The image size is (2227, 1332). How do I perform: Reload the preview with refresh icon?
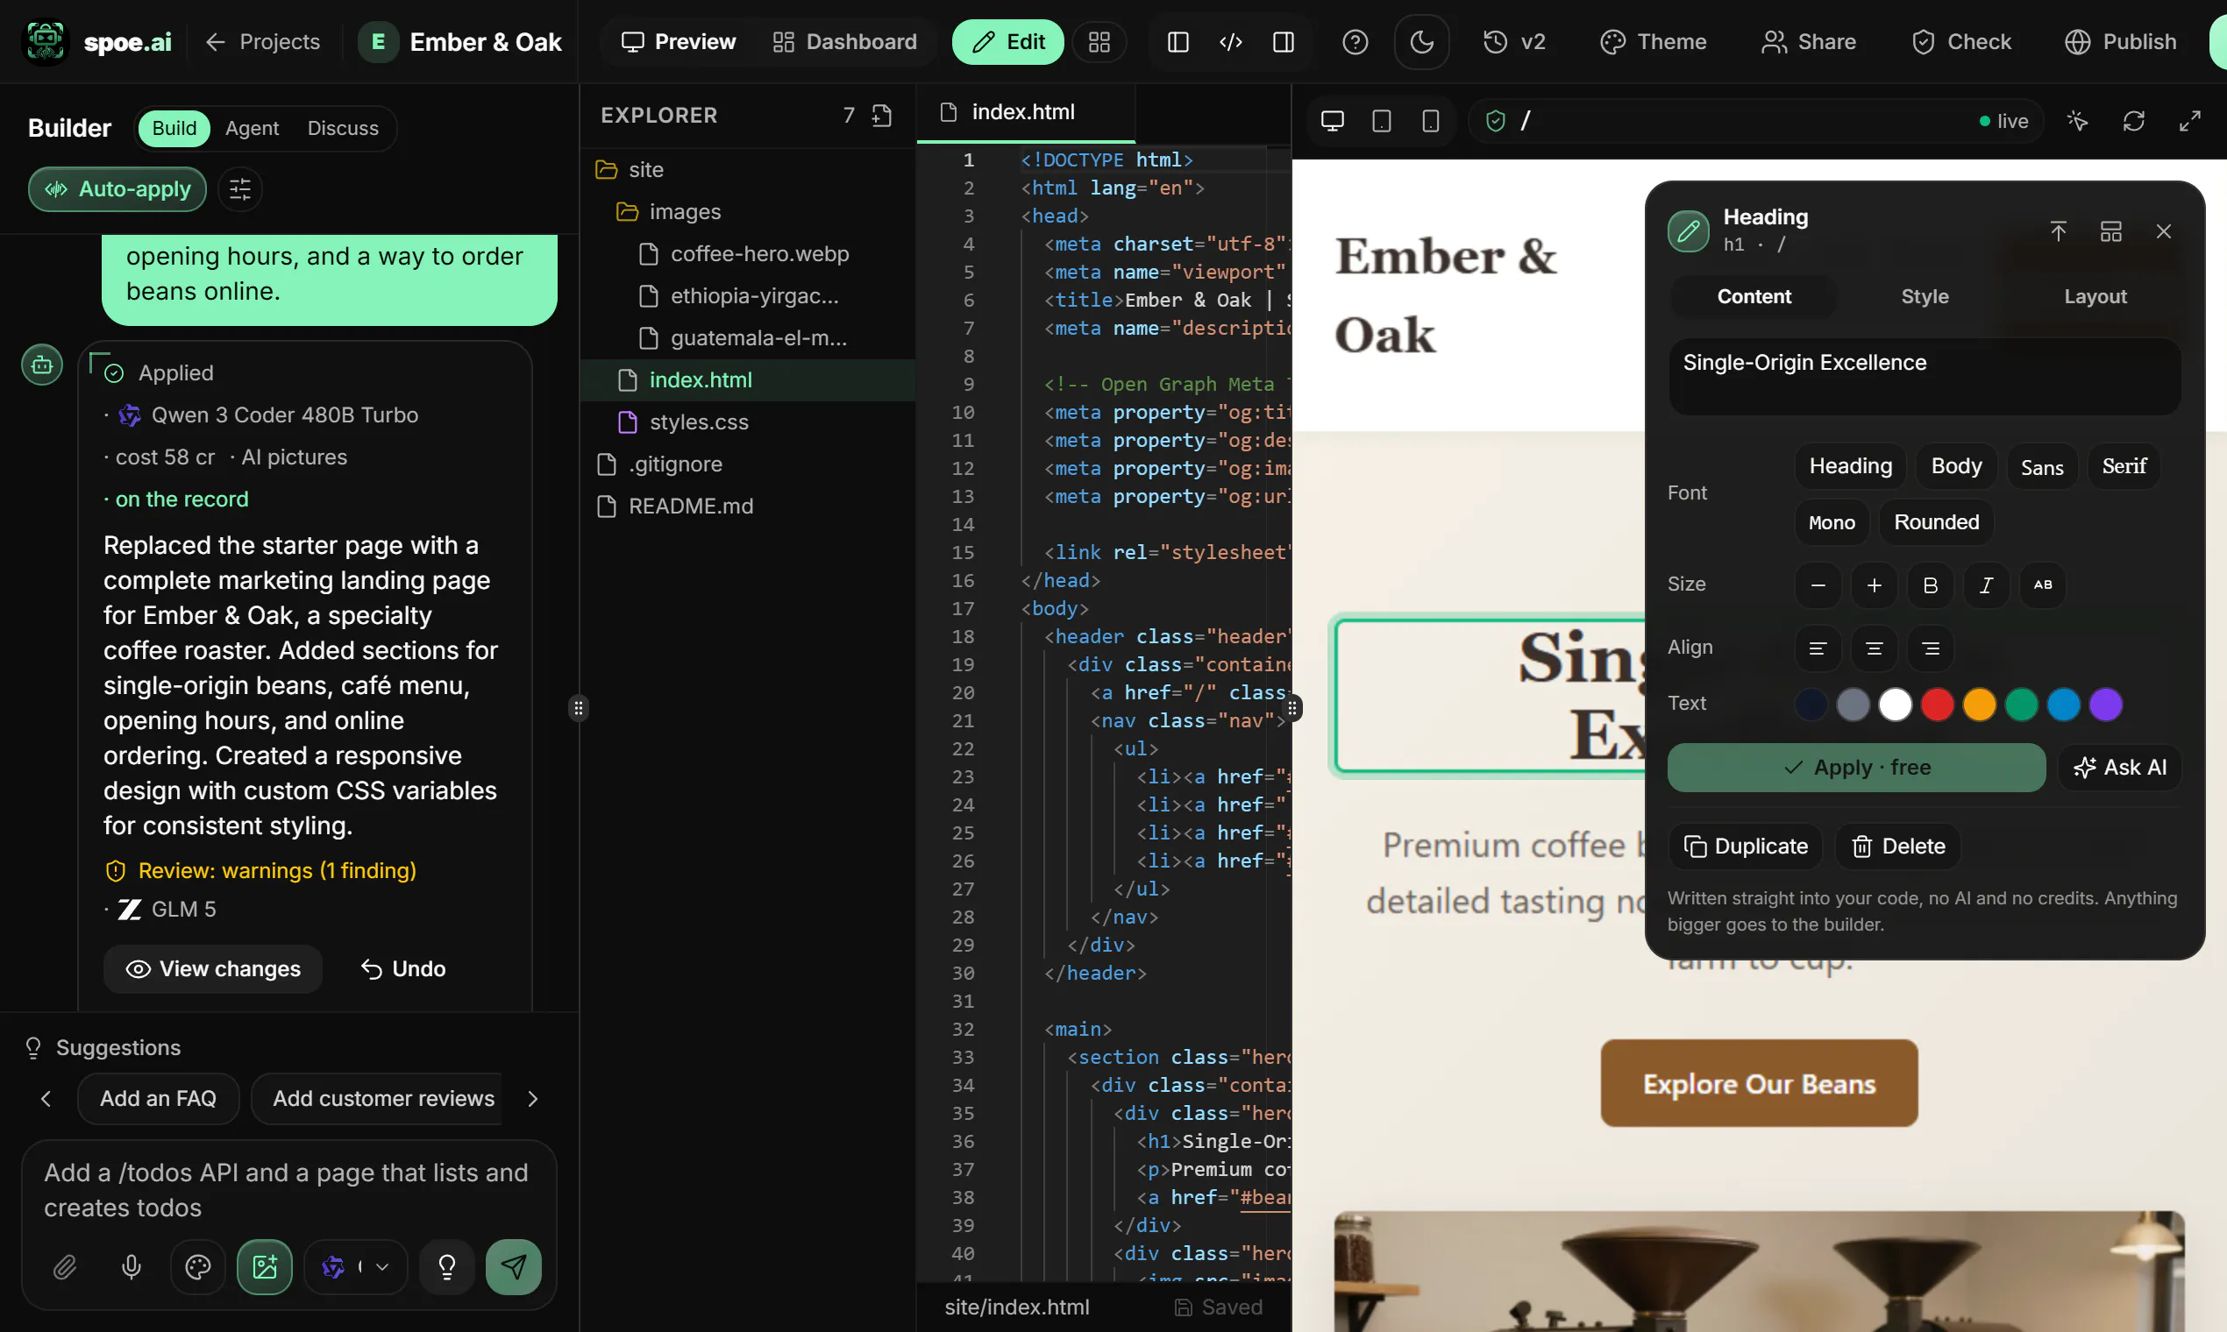[x=2133, y=120]
